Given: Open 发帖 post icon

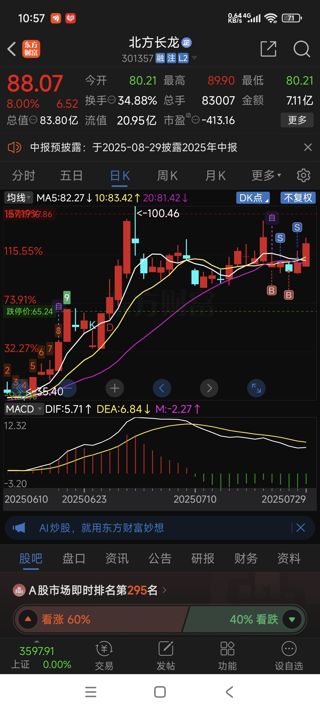Looking at the screenshot, I should (166, 656).
